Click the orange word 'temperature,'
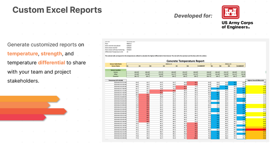This screenshot has height=150, width=275. point(23,54)
